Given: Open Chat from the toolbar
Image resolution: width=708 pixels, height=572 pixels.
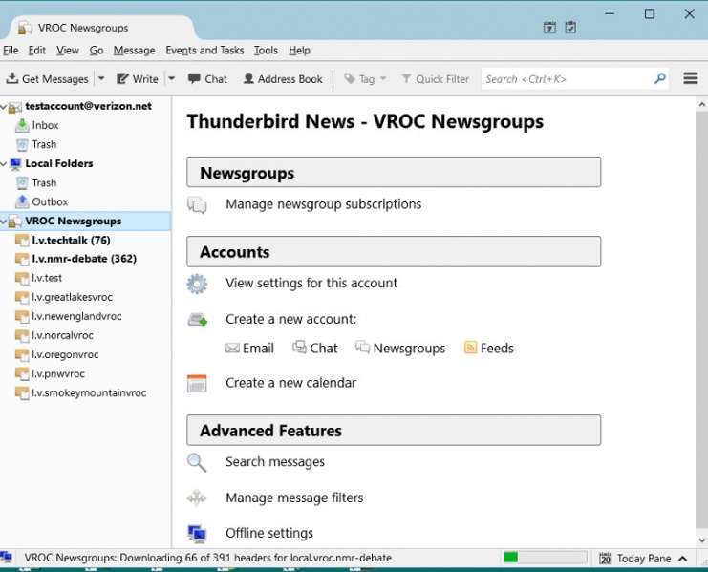Looking at the screenshot, I should point(207,79).
